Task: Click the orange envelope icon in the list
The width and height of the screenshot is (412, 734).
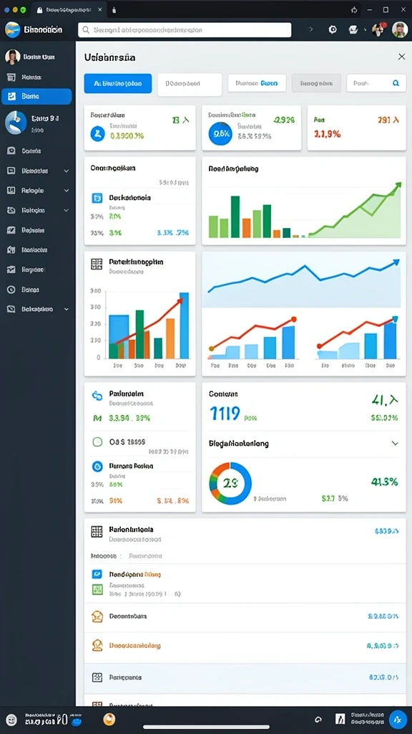Action: [97, 616]
